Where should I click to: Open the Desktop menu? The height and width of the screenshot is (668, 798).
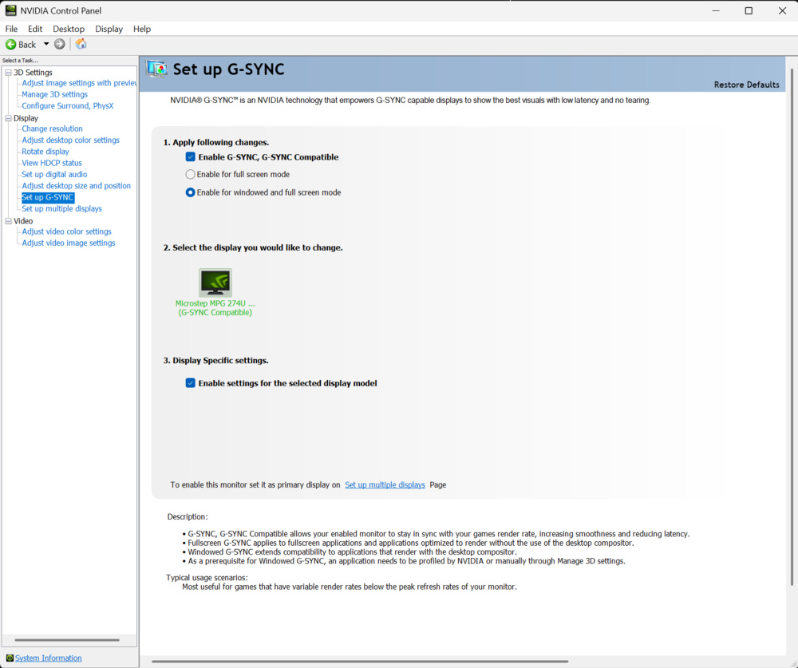point(69,28)
